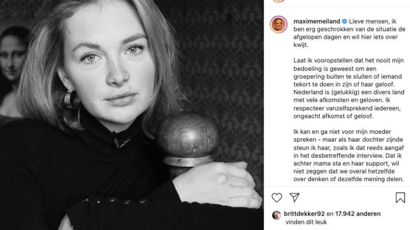This screenshot has height=230, width=410.
Task: Show the list of 17.942 anderen likes
Action: tap(358, 214)
